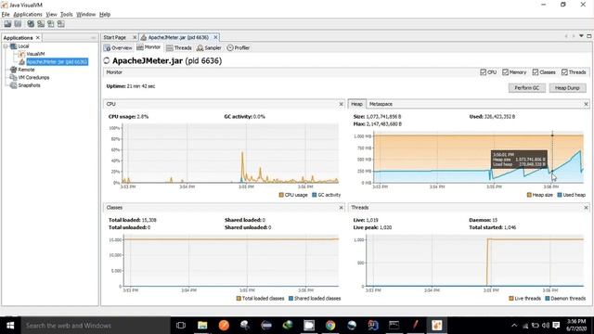The width and height of the screenshot is (594, 334).
Task: Close the Classes graph panel
Action: 341,208
